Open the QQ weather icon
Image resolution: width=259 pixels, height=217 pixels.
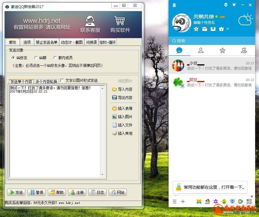pos(246,19)
